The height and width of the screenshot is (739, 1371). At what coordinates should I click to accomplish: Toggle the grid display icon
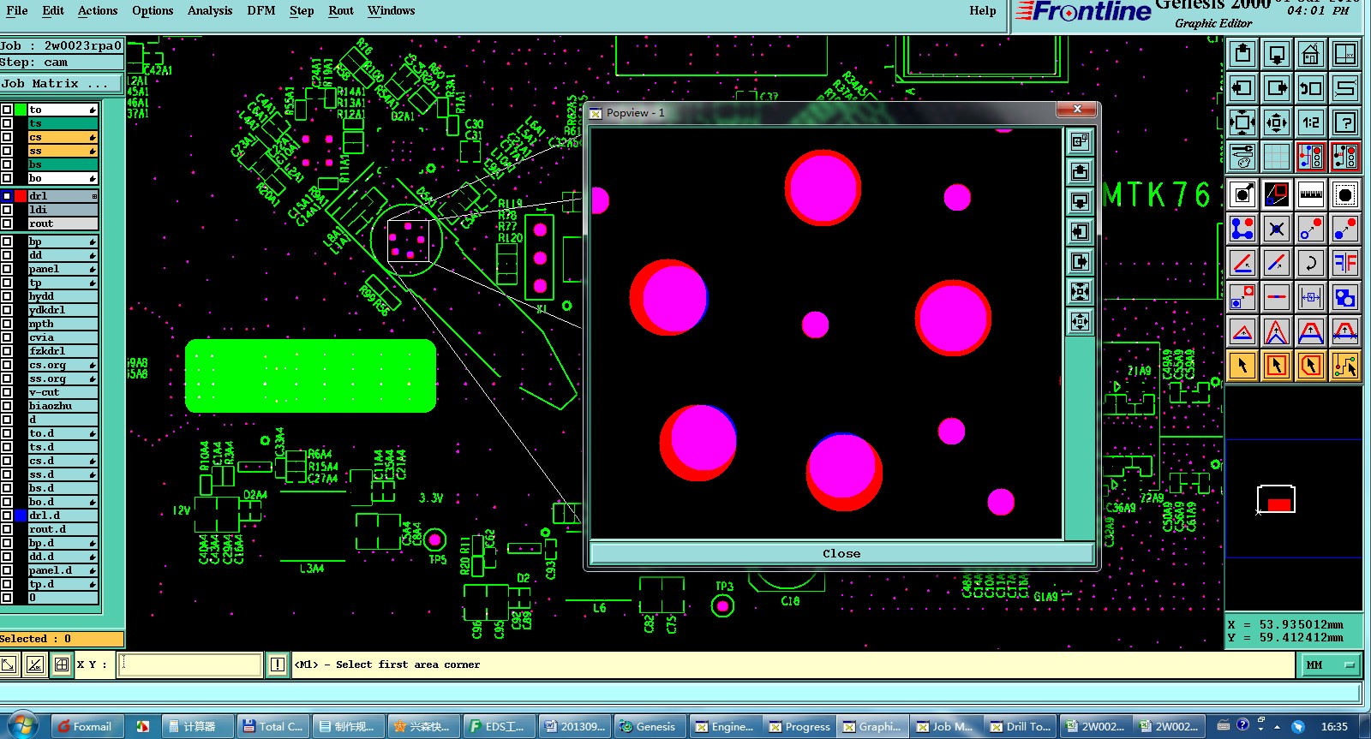click(x=1277, y=157)
